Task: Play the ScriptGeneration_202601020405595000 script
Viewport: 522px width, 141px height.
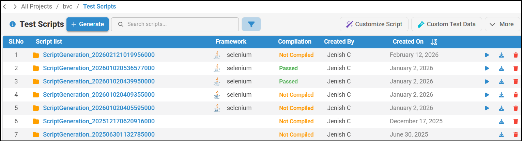Action: click(x=487, y=108)
